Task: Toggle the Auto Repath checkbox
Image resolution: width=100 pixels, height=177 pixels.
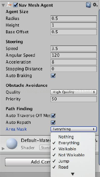Action: pyautogui.click(x=53, y=122)
